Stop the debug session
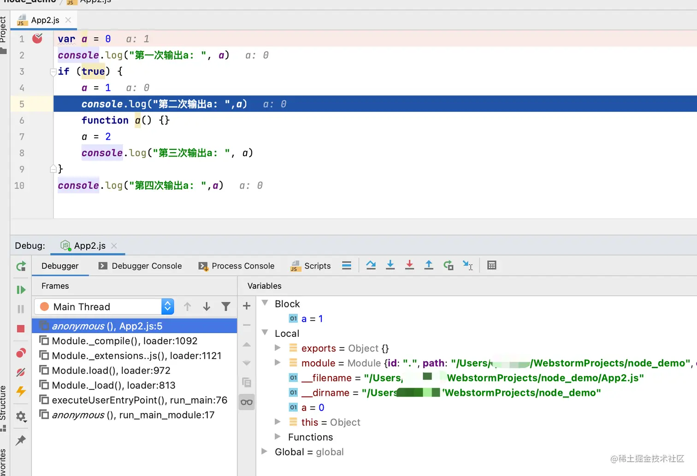The width and height of the screenshot is (697, 476). click(x=21, y=329)
